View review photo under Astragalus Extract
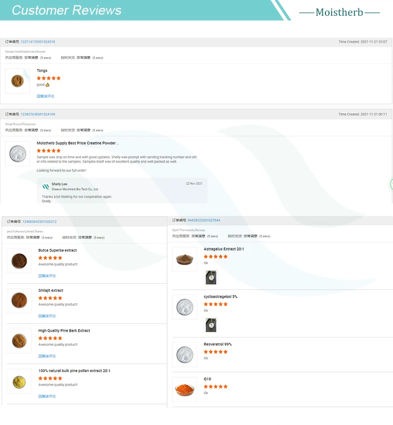393x425 pixels. tap(211, 277)
